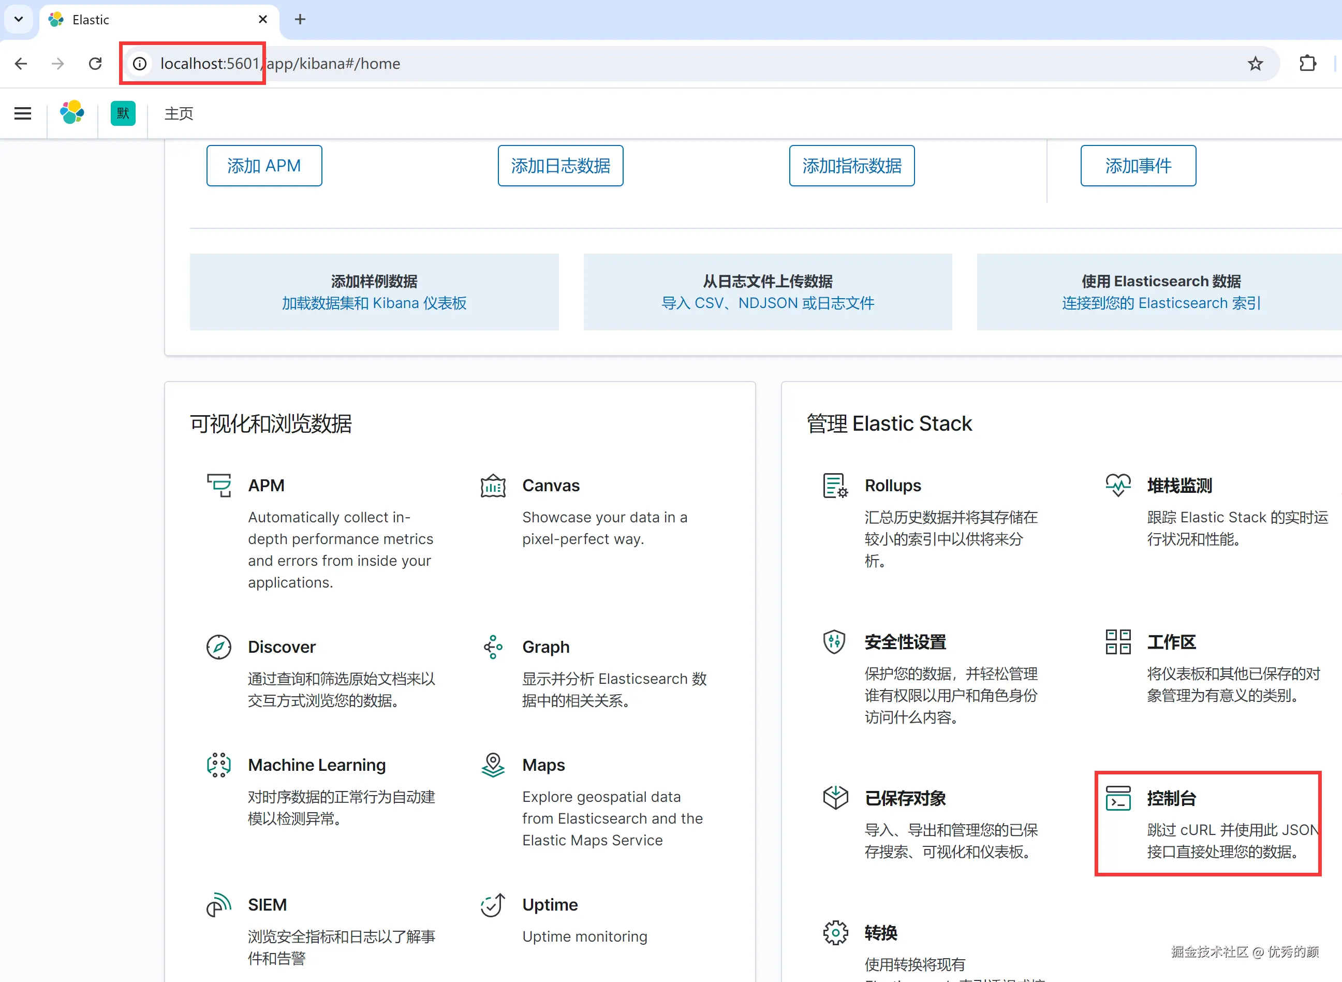Click the 主页 breadcrumb
The height and width of the screenshot is (982, 1342).
179,113
